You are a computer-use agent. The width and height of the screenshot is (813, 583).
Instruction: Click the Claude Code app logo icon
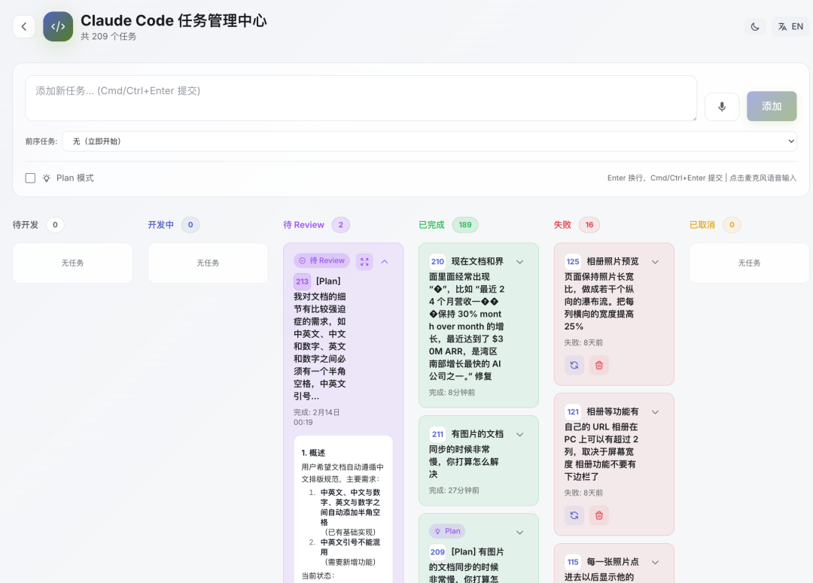pos(58,27)
